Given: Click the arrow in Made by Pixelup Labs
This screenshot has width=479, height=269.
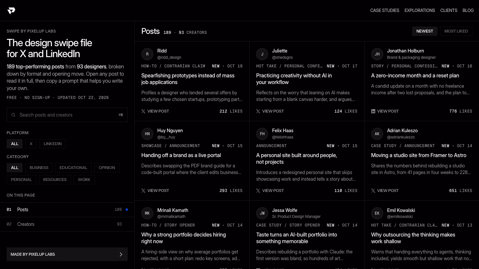Looking at the screenshot, I should tap(121, 254).
